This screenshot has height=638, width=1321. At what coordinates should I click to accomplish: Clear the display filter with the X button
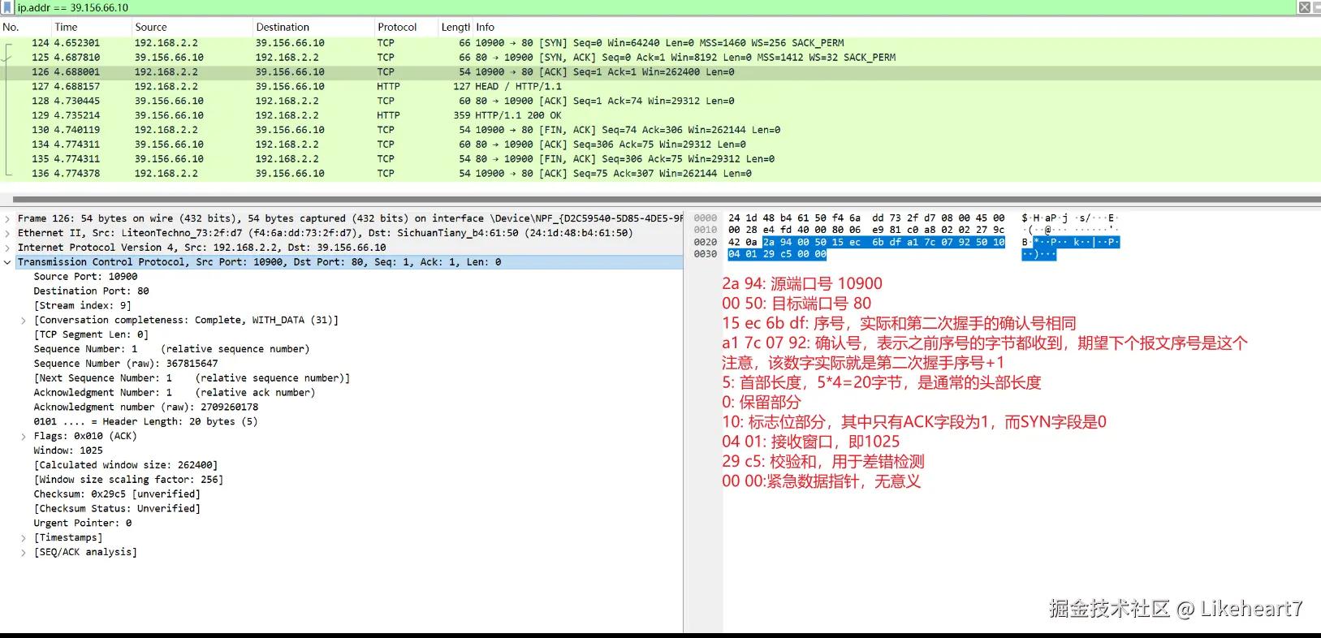(1305, 7)
